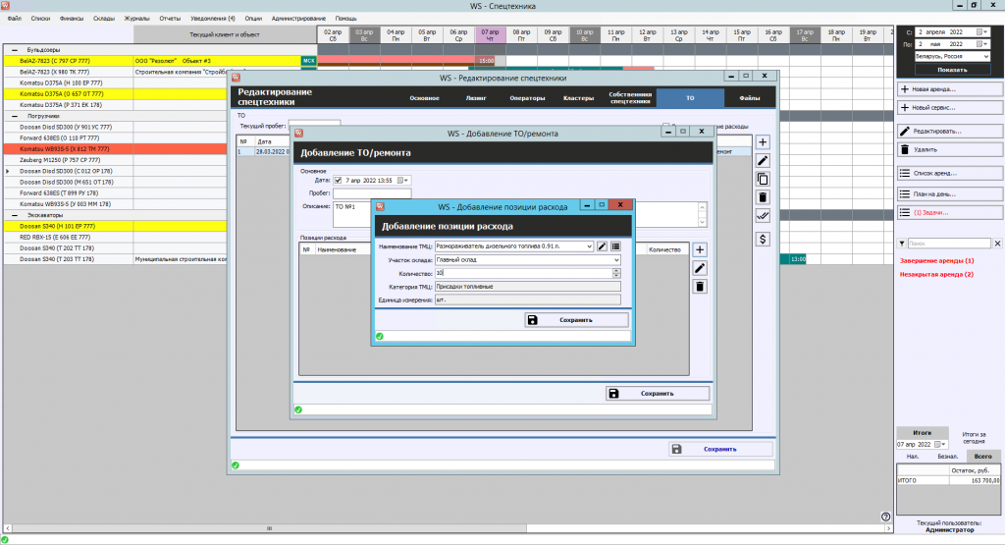1005x545 pixels.
Task: Add a ТО record with the plus icon in Редактирование спецтехники
Action: [x=763, y=142]
